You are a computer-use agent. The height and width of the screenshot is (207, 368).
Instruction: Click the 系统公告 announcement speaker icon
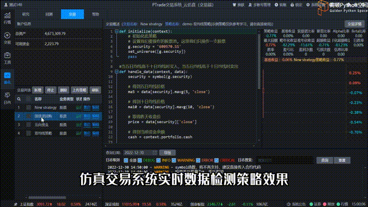tap(289, 205)
